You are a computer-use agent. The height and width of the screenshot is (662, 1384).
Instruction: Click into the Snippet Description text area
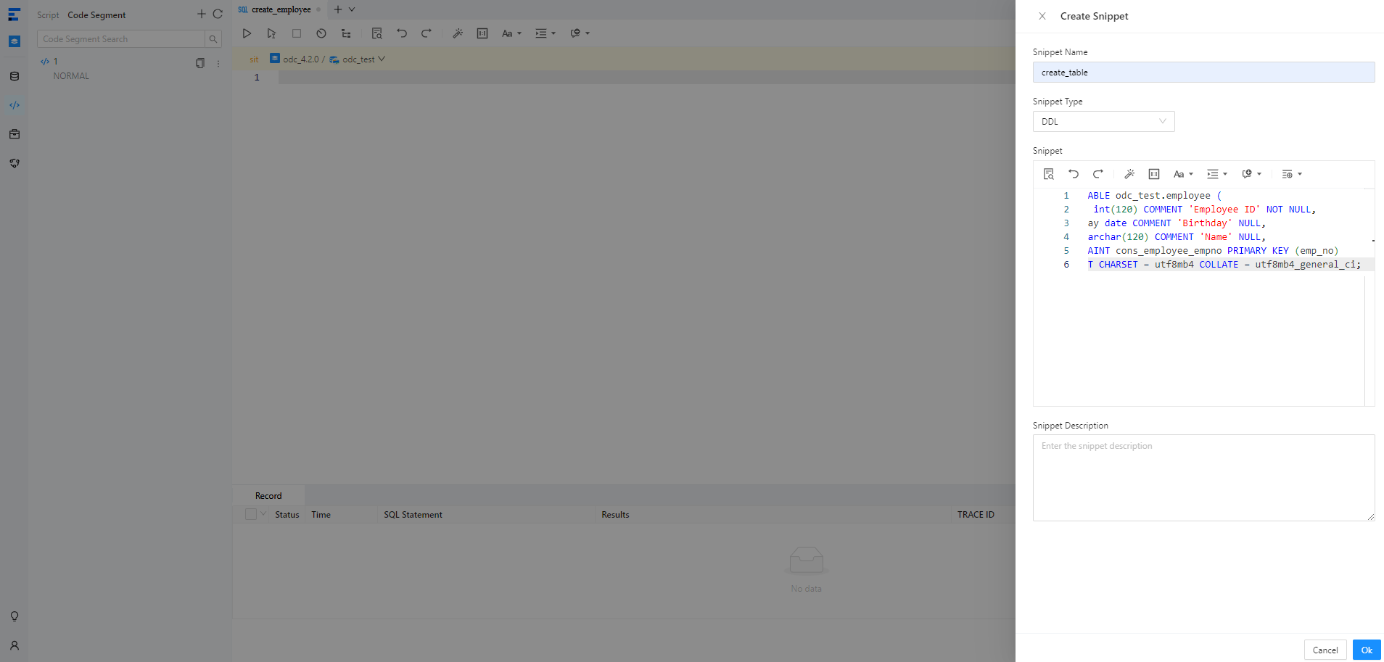(x=1203, y=477)
